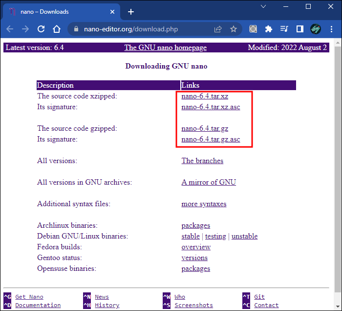Open Chrome's three-dot menu
The width and height of the screenshot is (342, 311).
pos(331,29)
